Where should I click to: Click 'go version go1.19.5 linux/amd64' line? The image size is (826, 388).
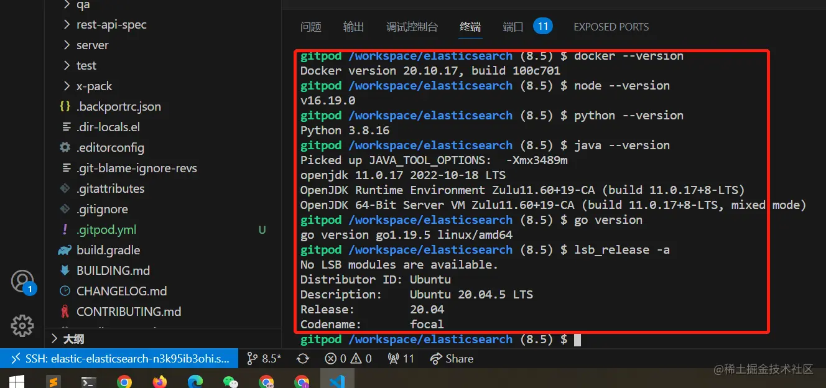(407, 235)
